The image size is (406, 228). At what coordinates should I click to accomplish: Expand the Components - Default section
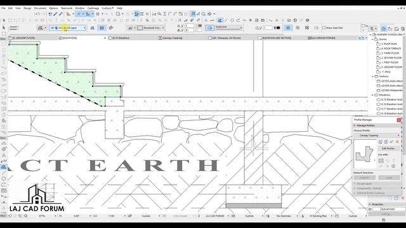(355, 189)
